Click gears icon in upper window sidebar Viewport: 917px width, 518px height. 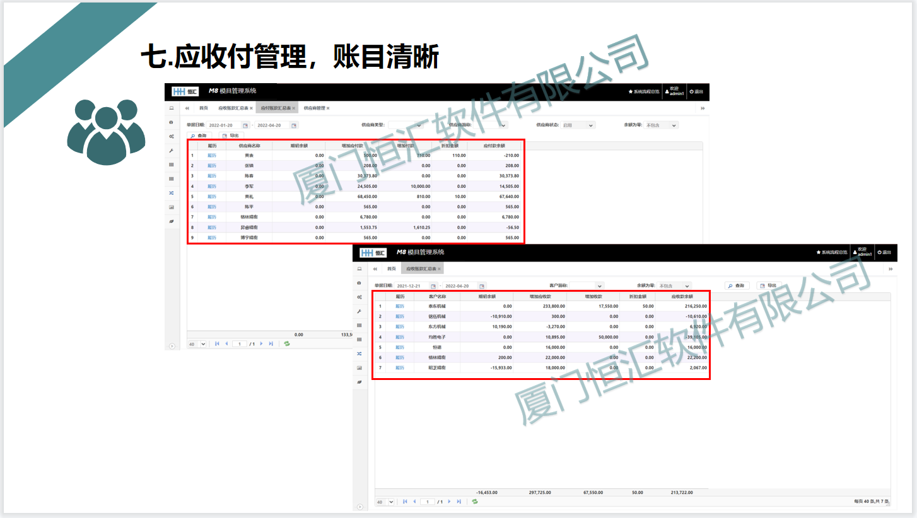171,136
